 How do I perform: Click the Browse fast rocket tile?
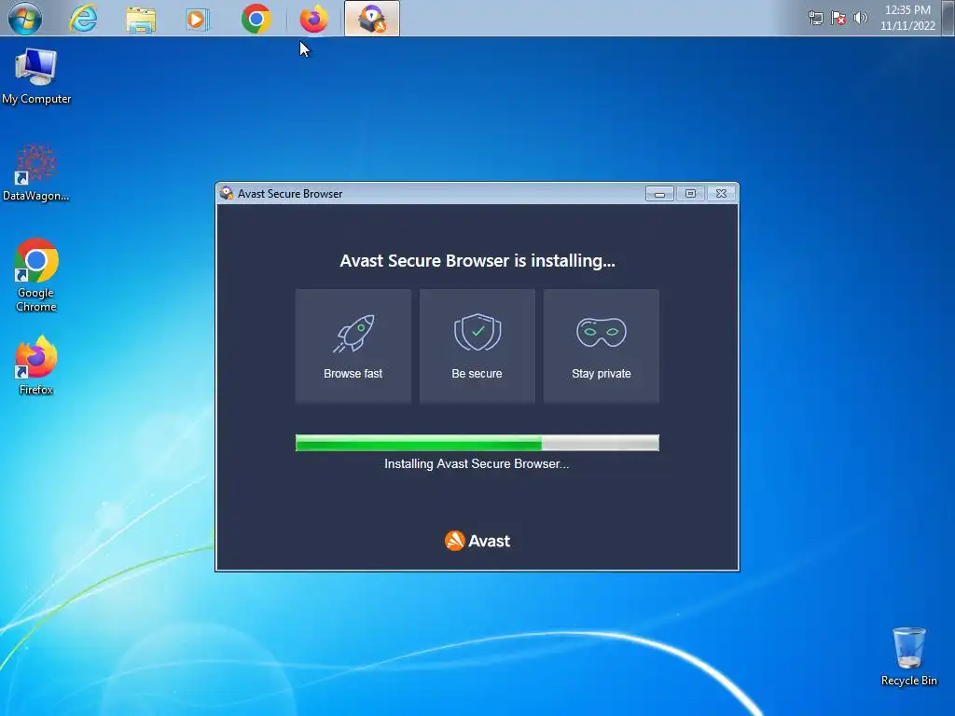[353, 346]
